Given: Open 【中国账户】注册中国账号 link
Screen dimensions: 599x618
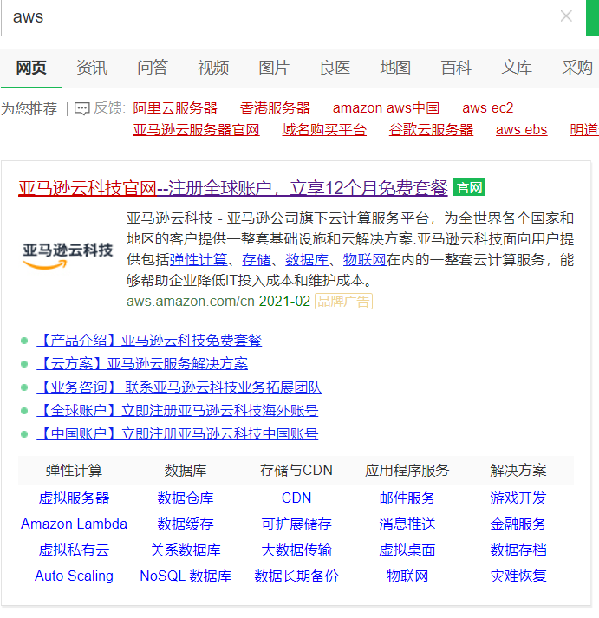Looking at the screenshot, I should pyautogui.click(x=178, y=434).
